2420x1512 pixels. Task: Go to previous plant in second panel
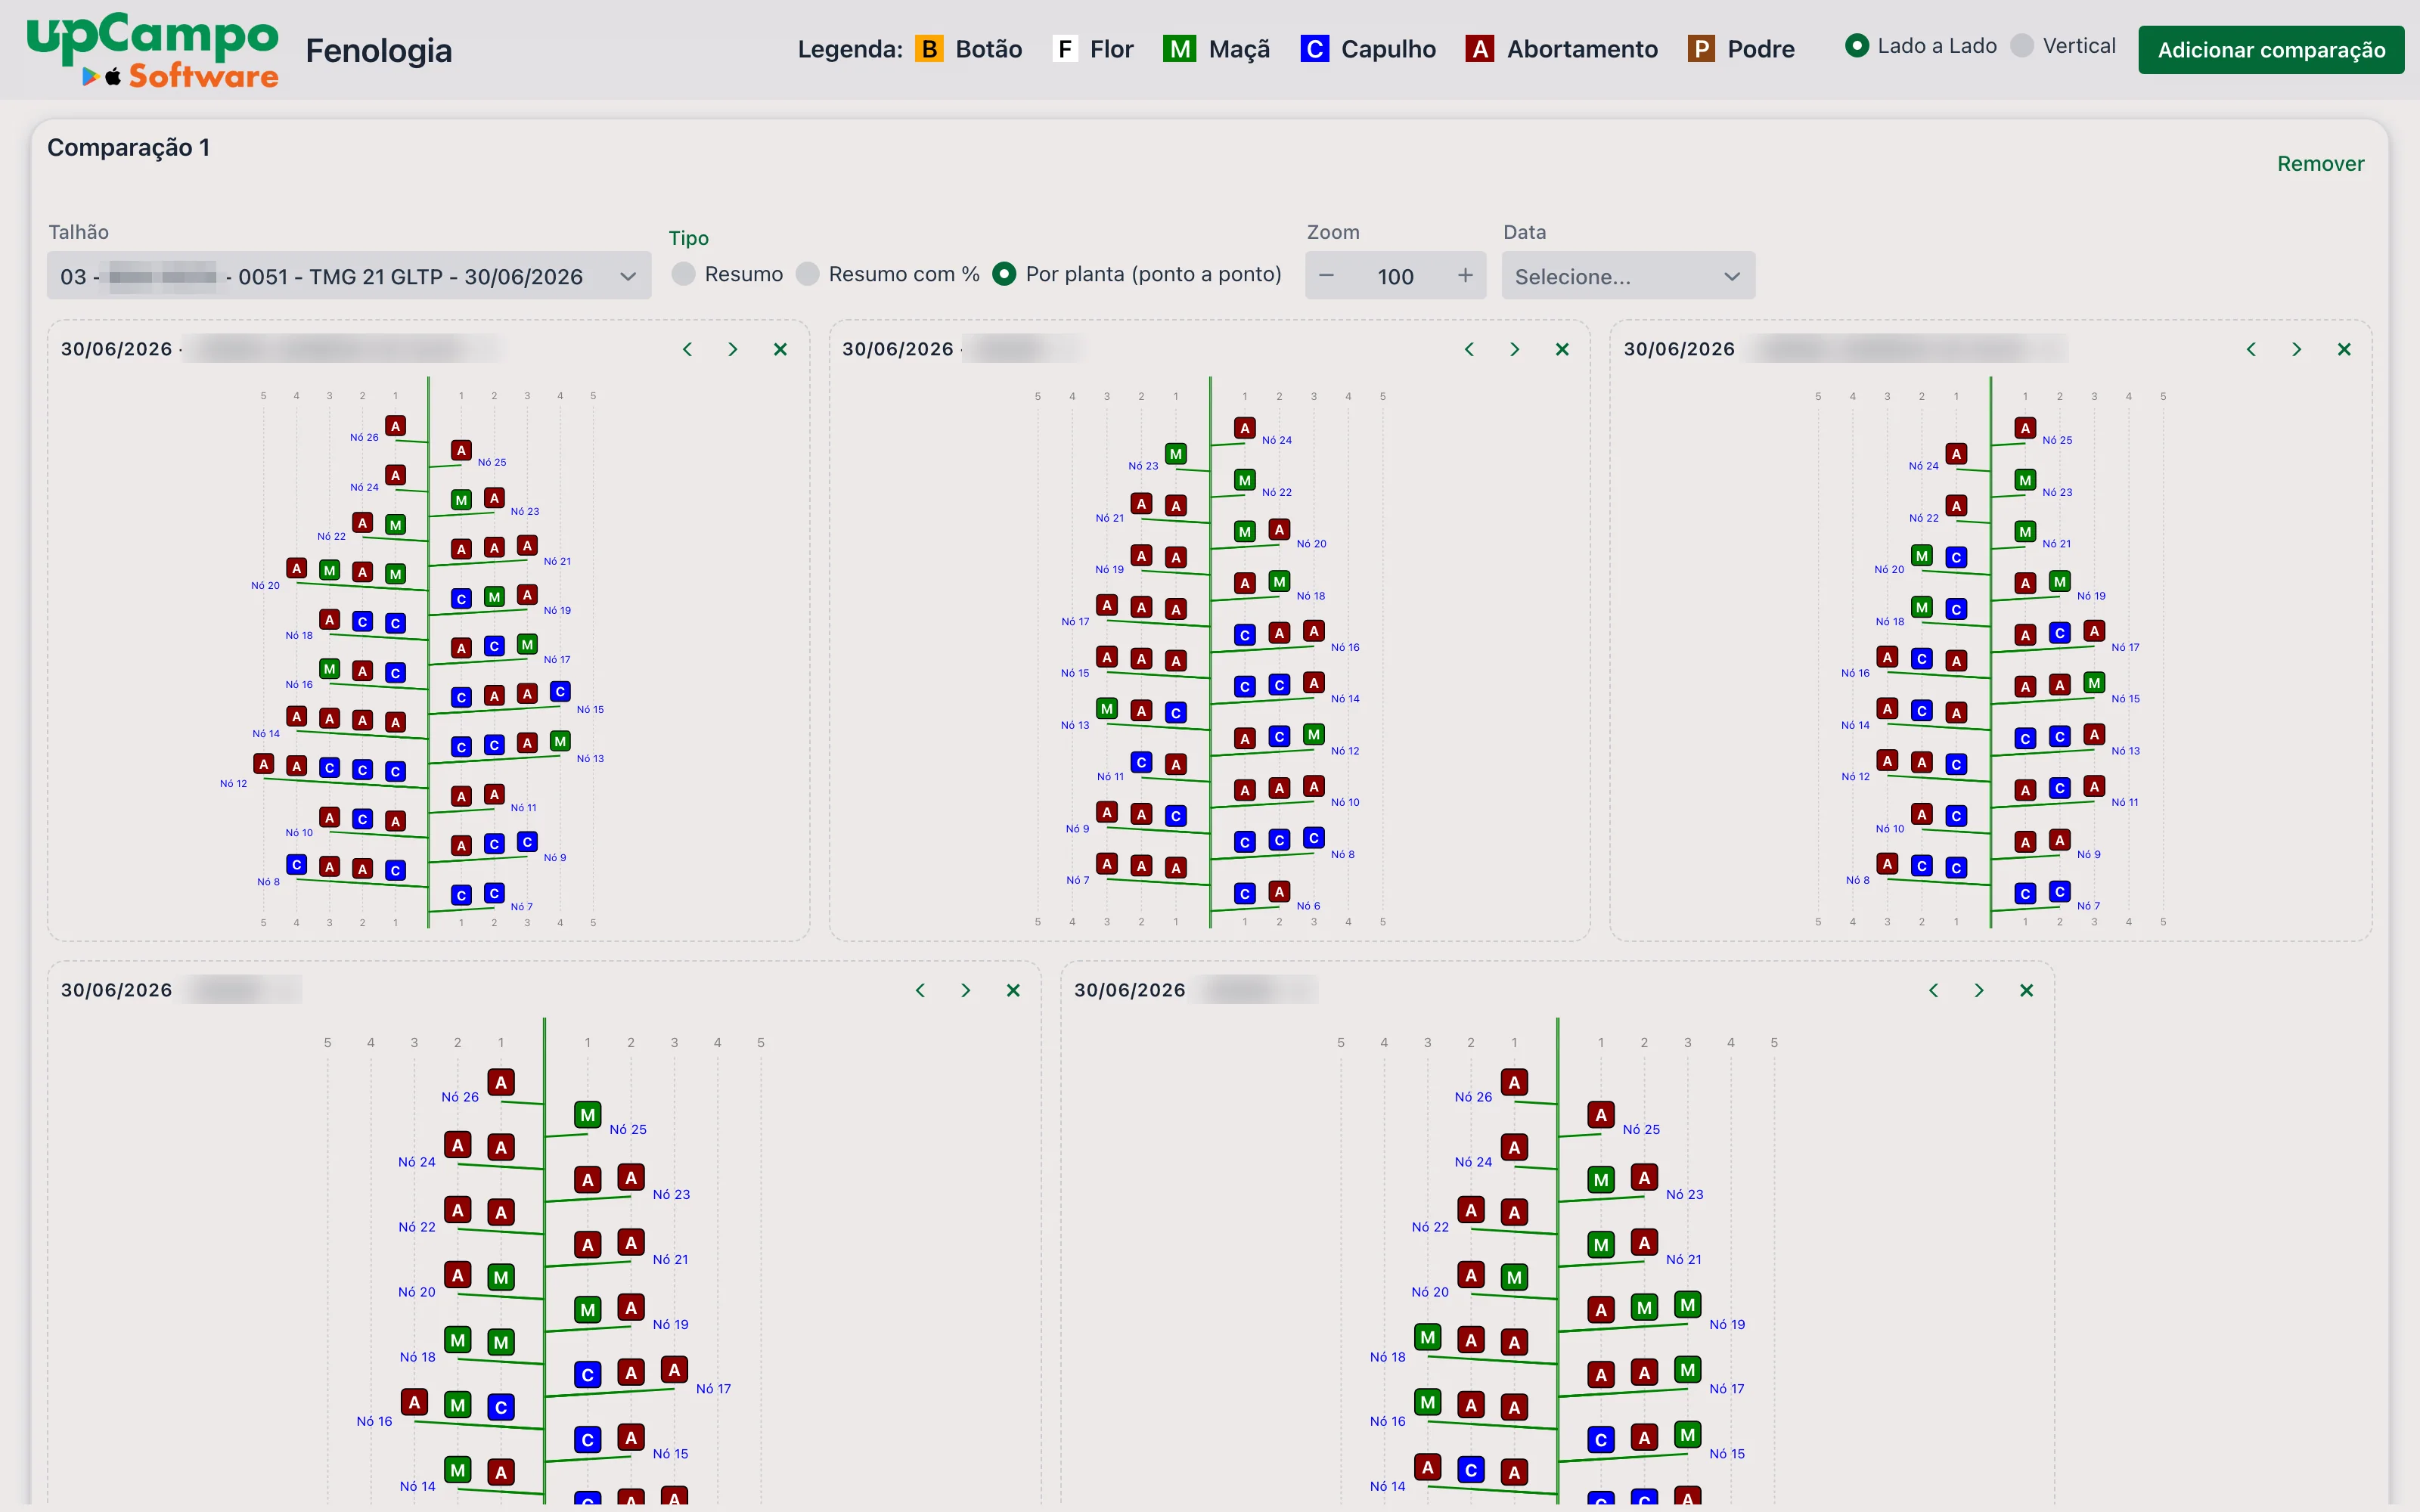tap(1469, 349)
